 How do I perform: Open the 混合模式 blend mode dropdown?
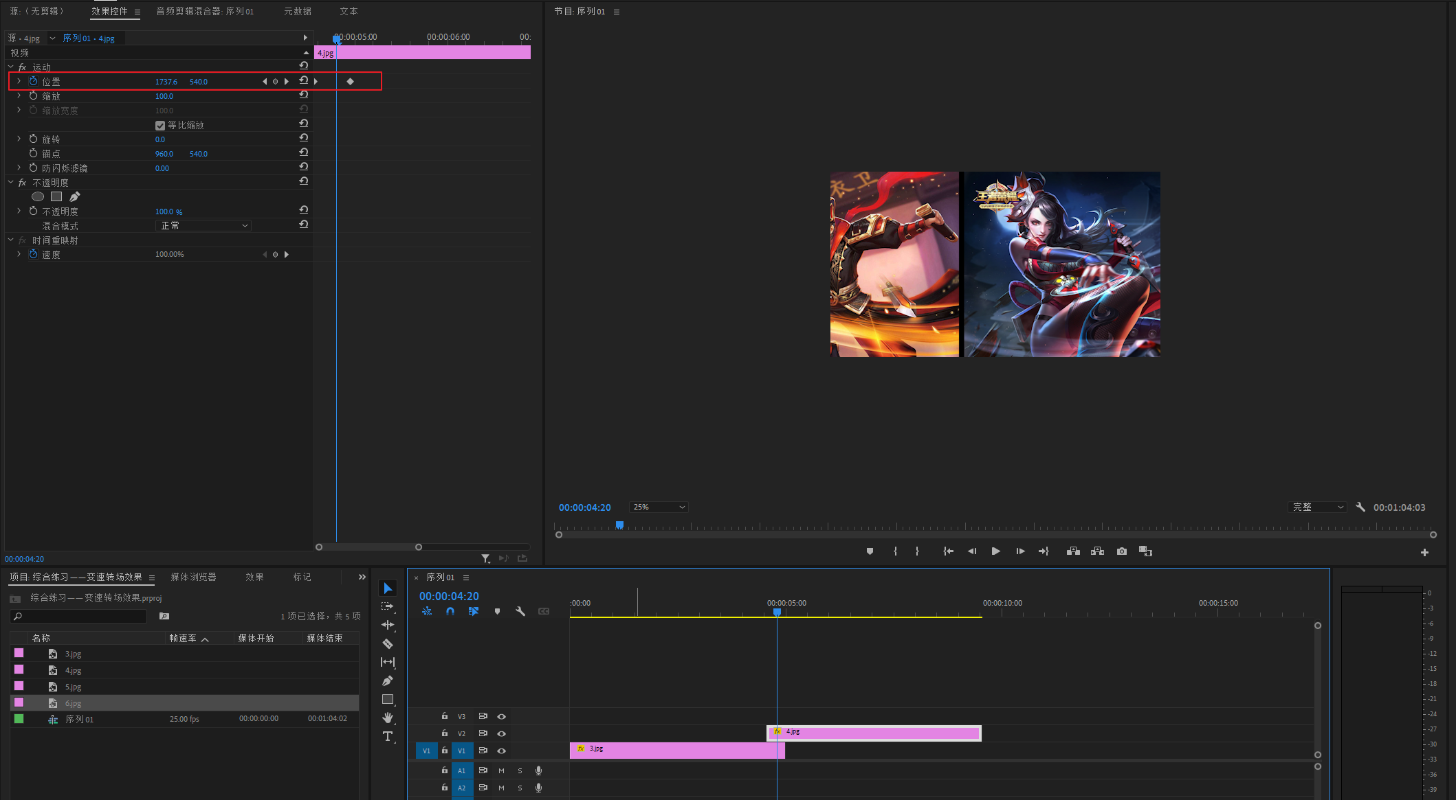[203, 226]
